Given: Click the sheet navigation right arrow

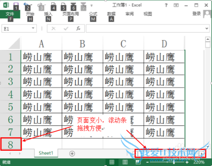Looking at the screenshot, I should click(20, 153).
